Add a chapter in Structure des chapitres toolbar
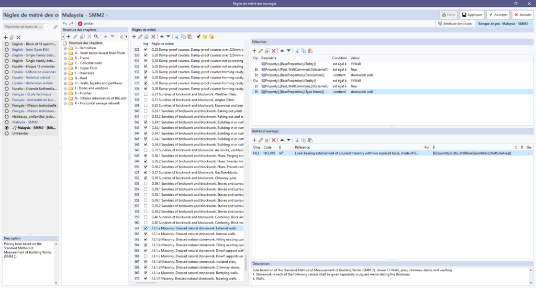This screenshot has width=536, height=288. point(69,37)
